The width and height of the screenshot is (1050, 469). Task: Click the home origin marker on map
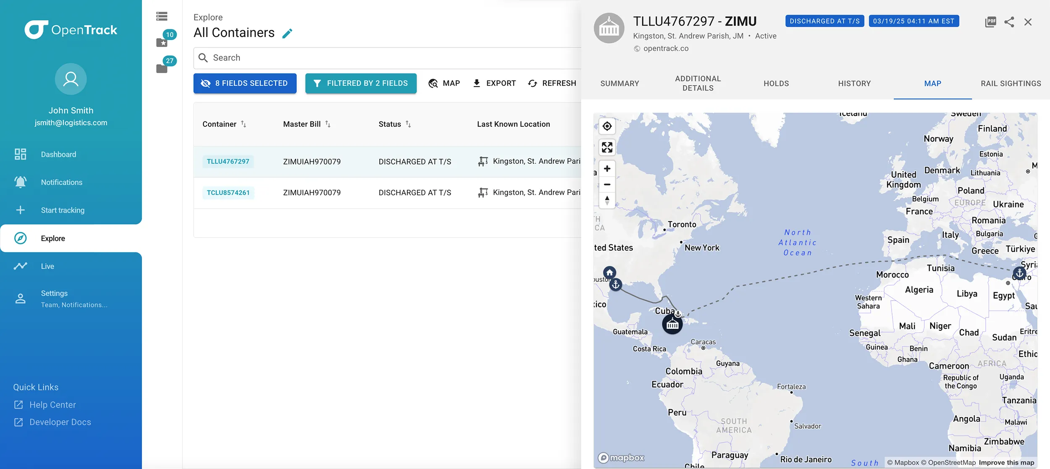609,272
